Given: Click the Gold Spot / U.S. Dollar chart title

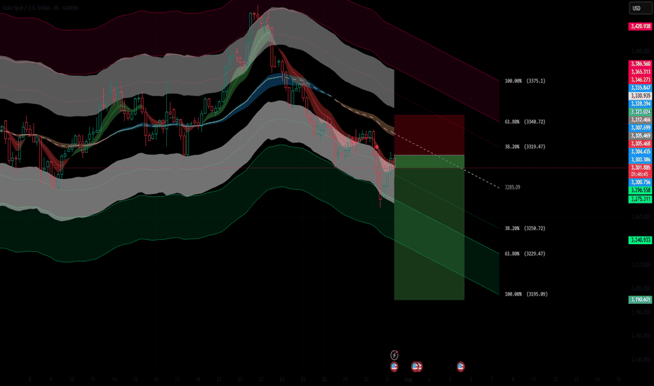Looking at the screenshot, I should click(41, 8).
